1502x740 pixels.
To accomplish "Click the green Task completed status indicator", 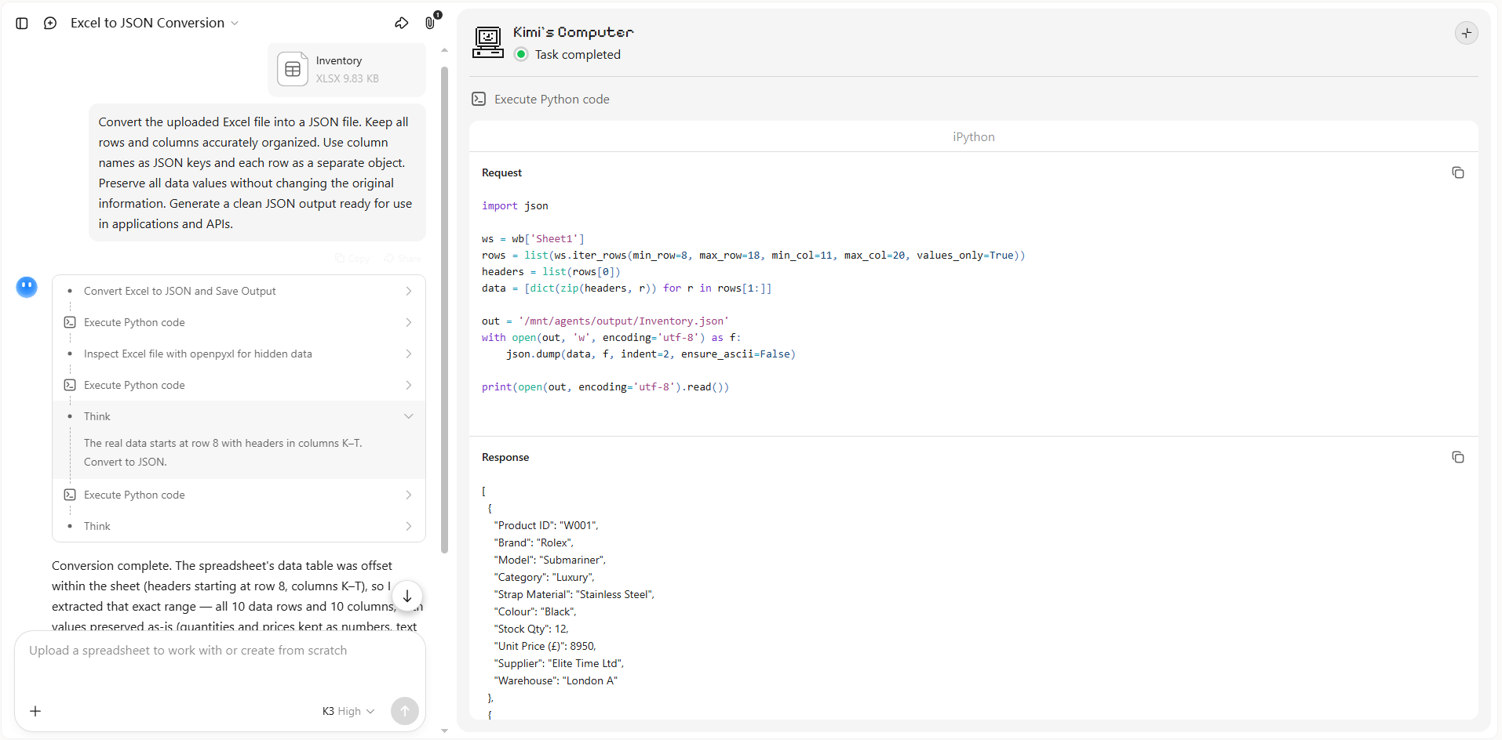I will [x=521, y=54].
